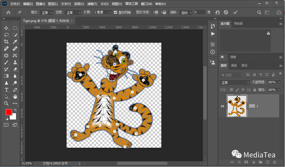Click the foreground red color swatch

(x=8, y=112)
